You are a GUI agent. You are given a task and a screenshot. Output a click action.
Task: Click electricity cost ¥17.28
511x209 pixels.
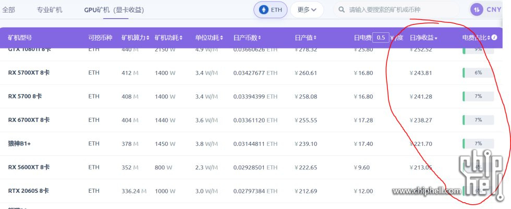click(x=363, y=120)
